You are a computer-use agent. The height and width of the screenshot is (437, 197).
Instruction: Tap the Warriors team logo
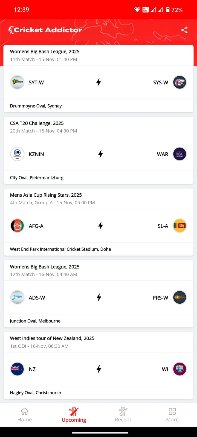point(179,154)
